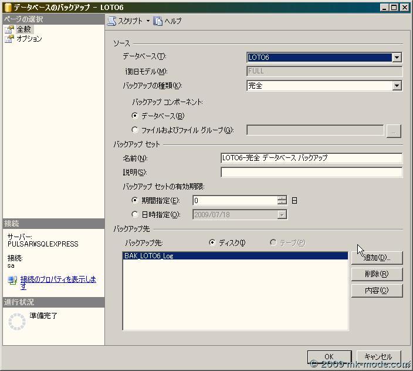
Task: Select 全般 page in left pane
Action: [23, 29]
